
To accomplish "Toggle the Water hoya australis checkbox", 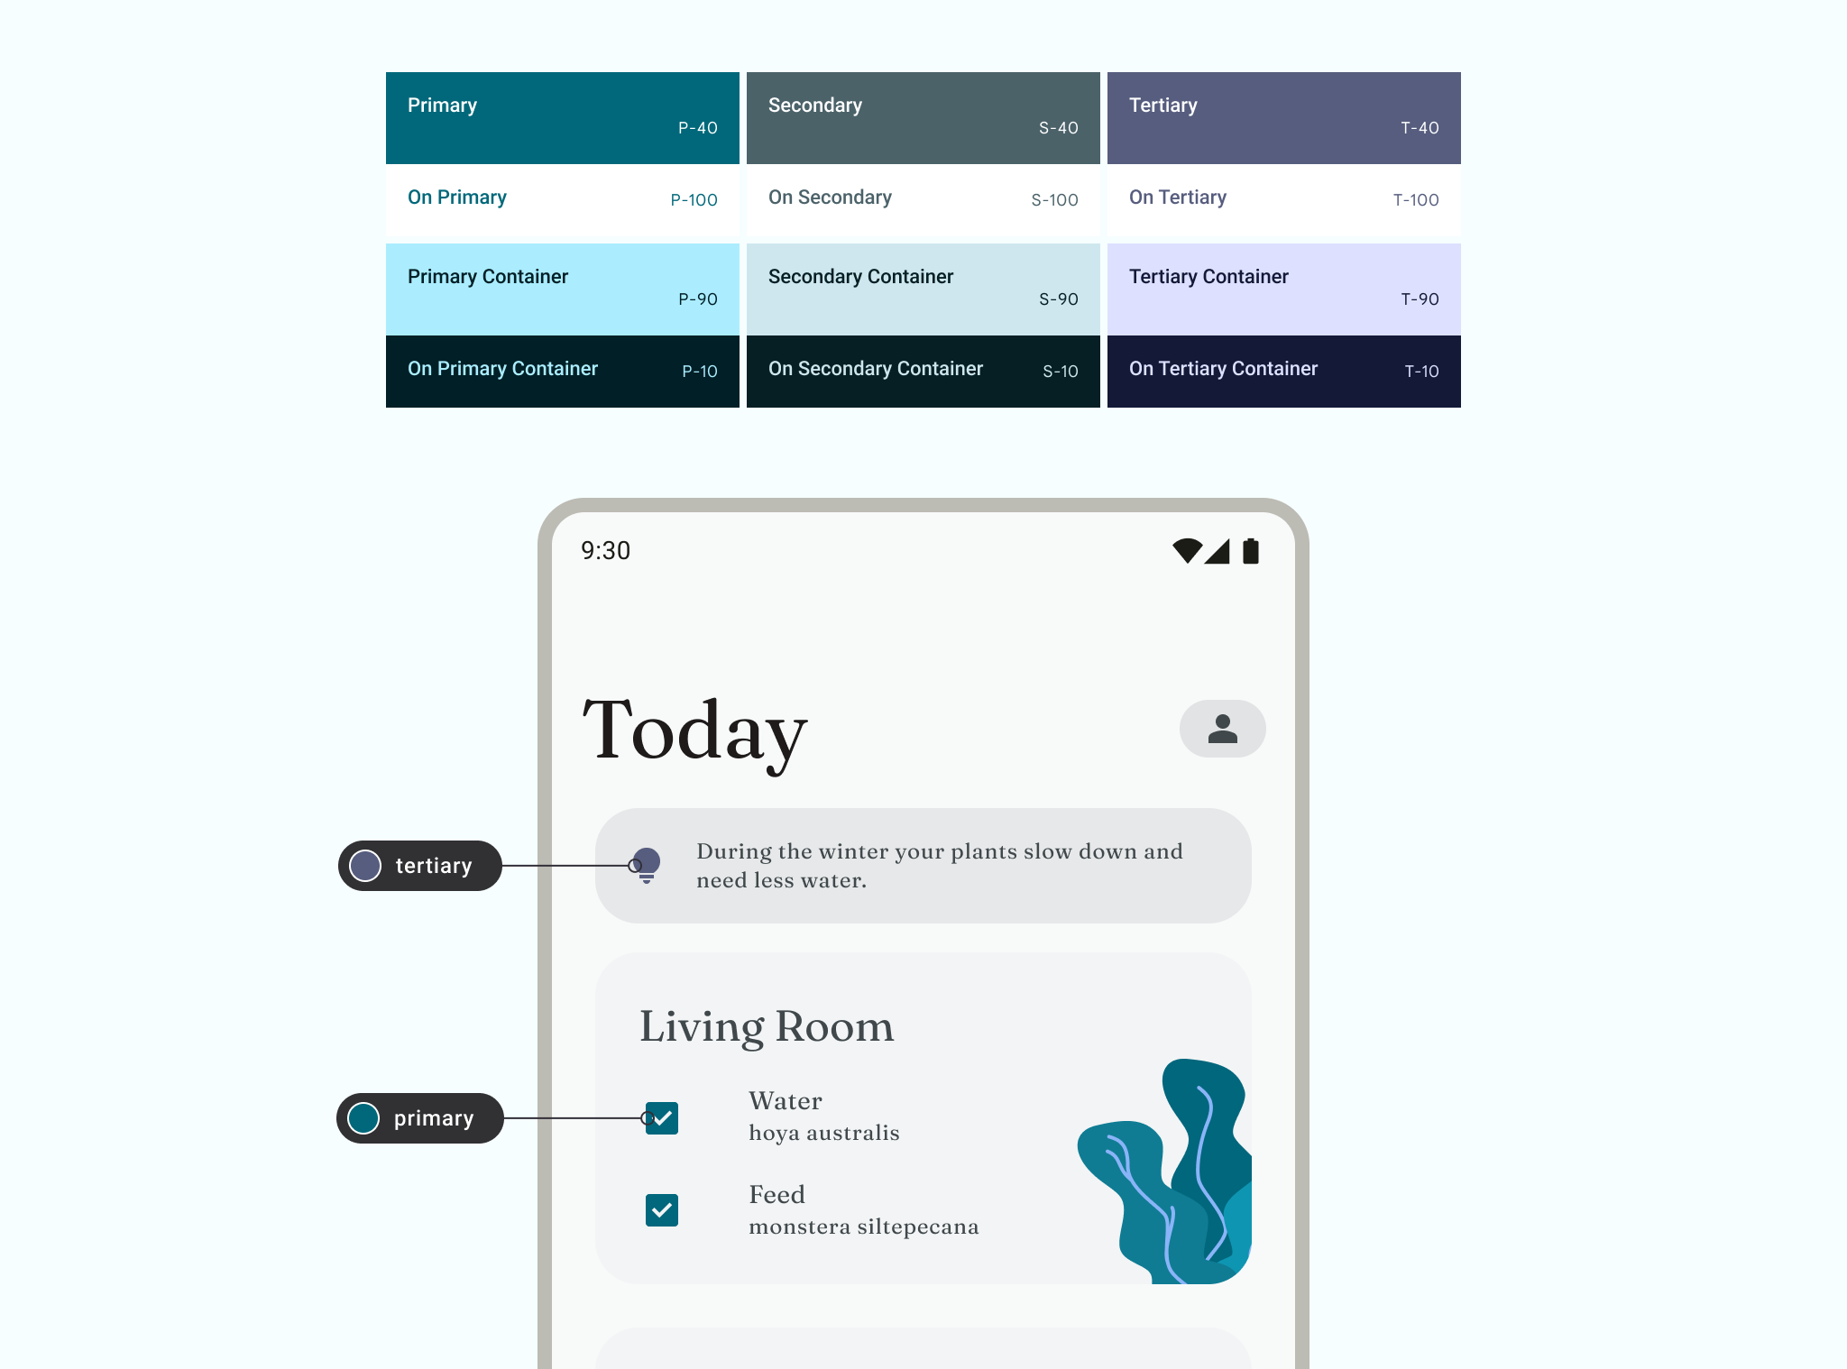I will [663, 1116].
